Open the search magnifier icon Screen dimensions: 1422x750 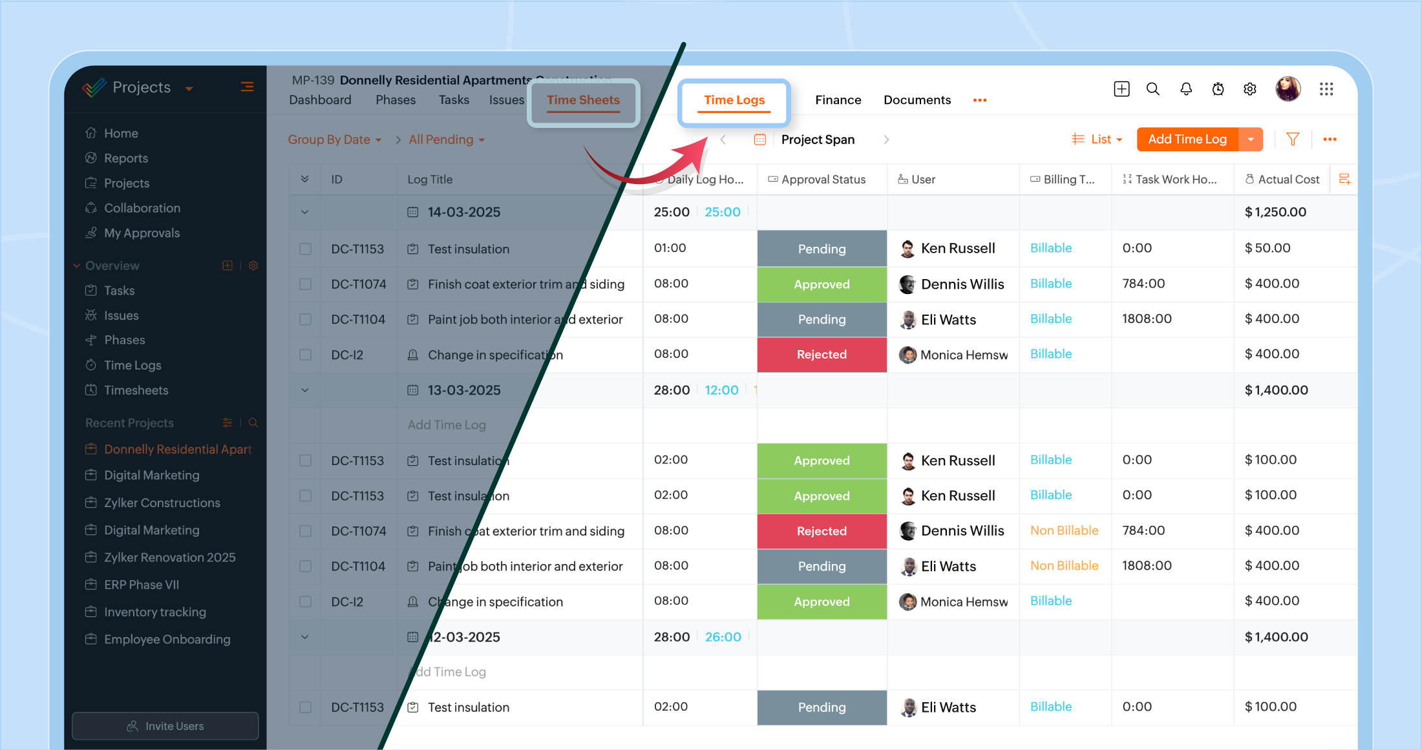pyautogui.click(x=1153, y=89)
